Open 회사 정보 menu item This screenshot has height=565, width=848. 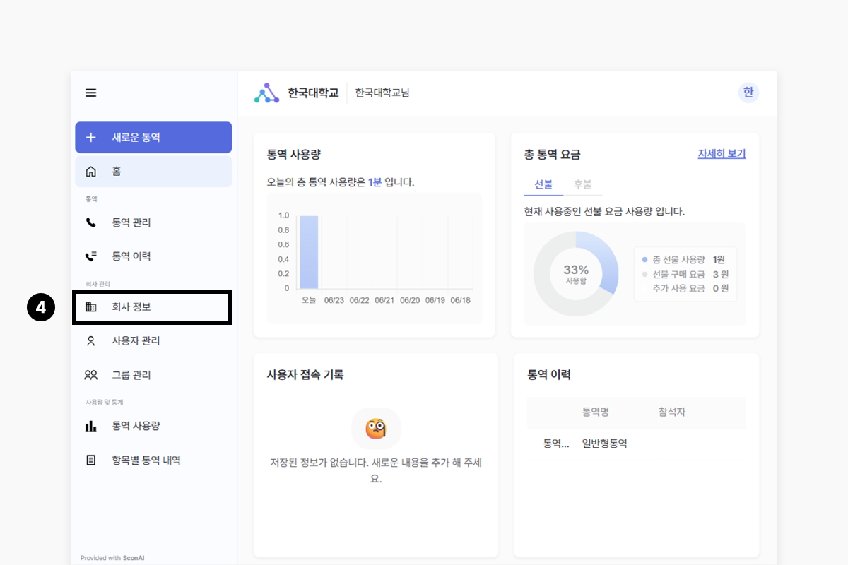152,307
